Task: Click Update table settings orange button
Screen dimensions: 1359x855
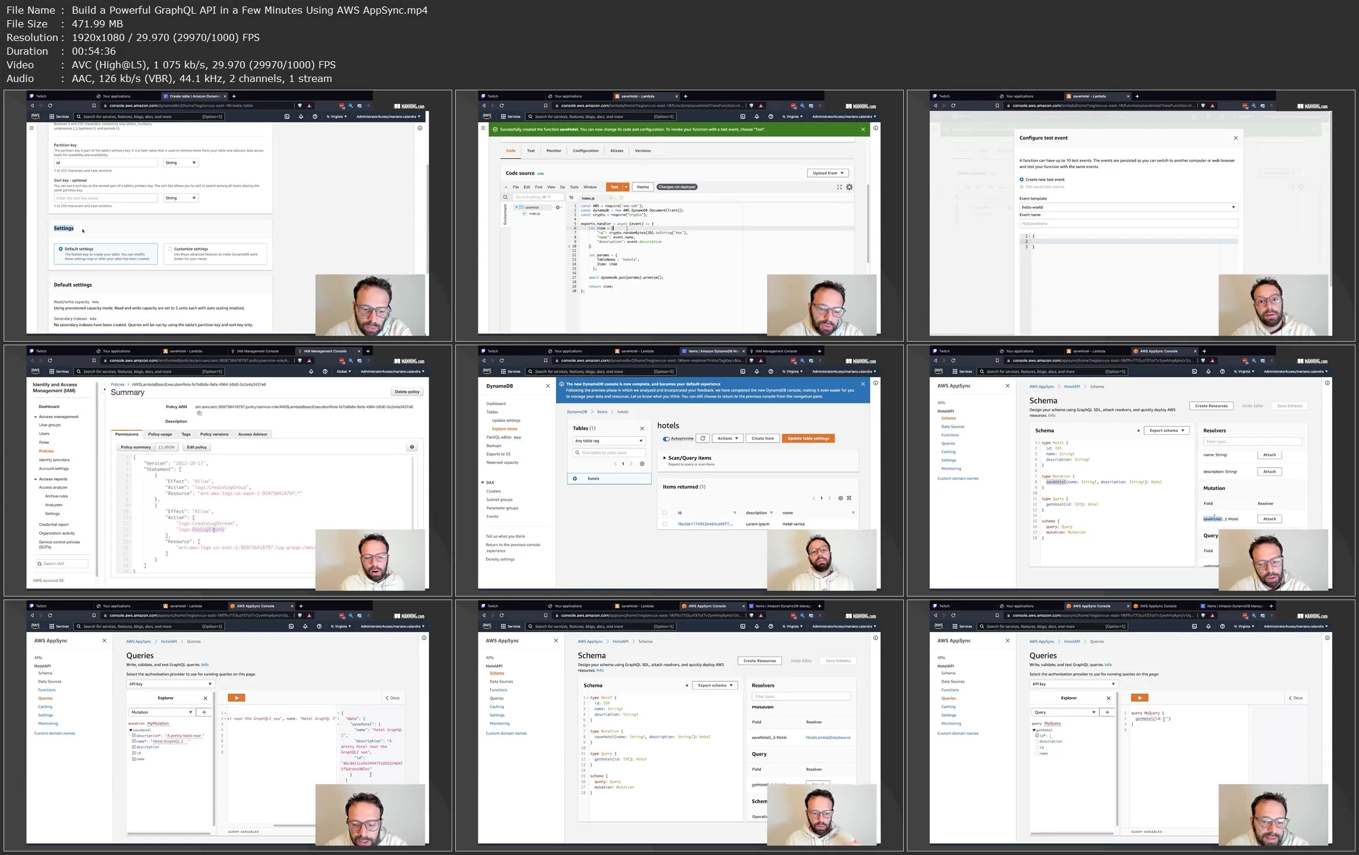Action: 808,438
